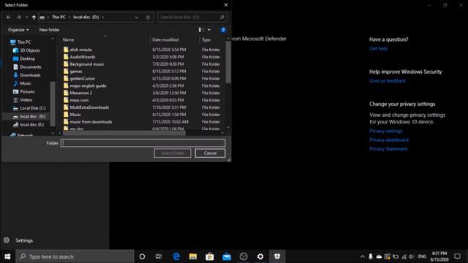
Task: Open Privacy Statement link
Action: [x=388, y=149]
